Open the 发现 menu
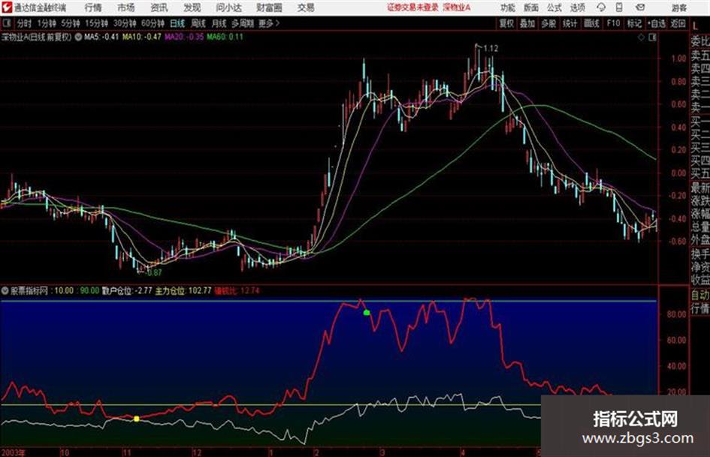Screen dimensions: 710x457 point(192,8)
